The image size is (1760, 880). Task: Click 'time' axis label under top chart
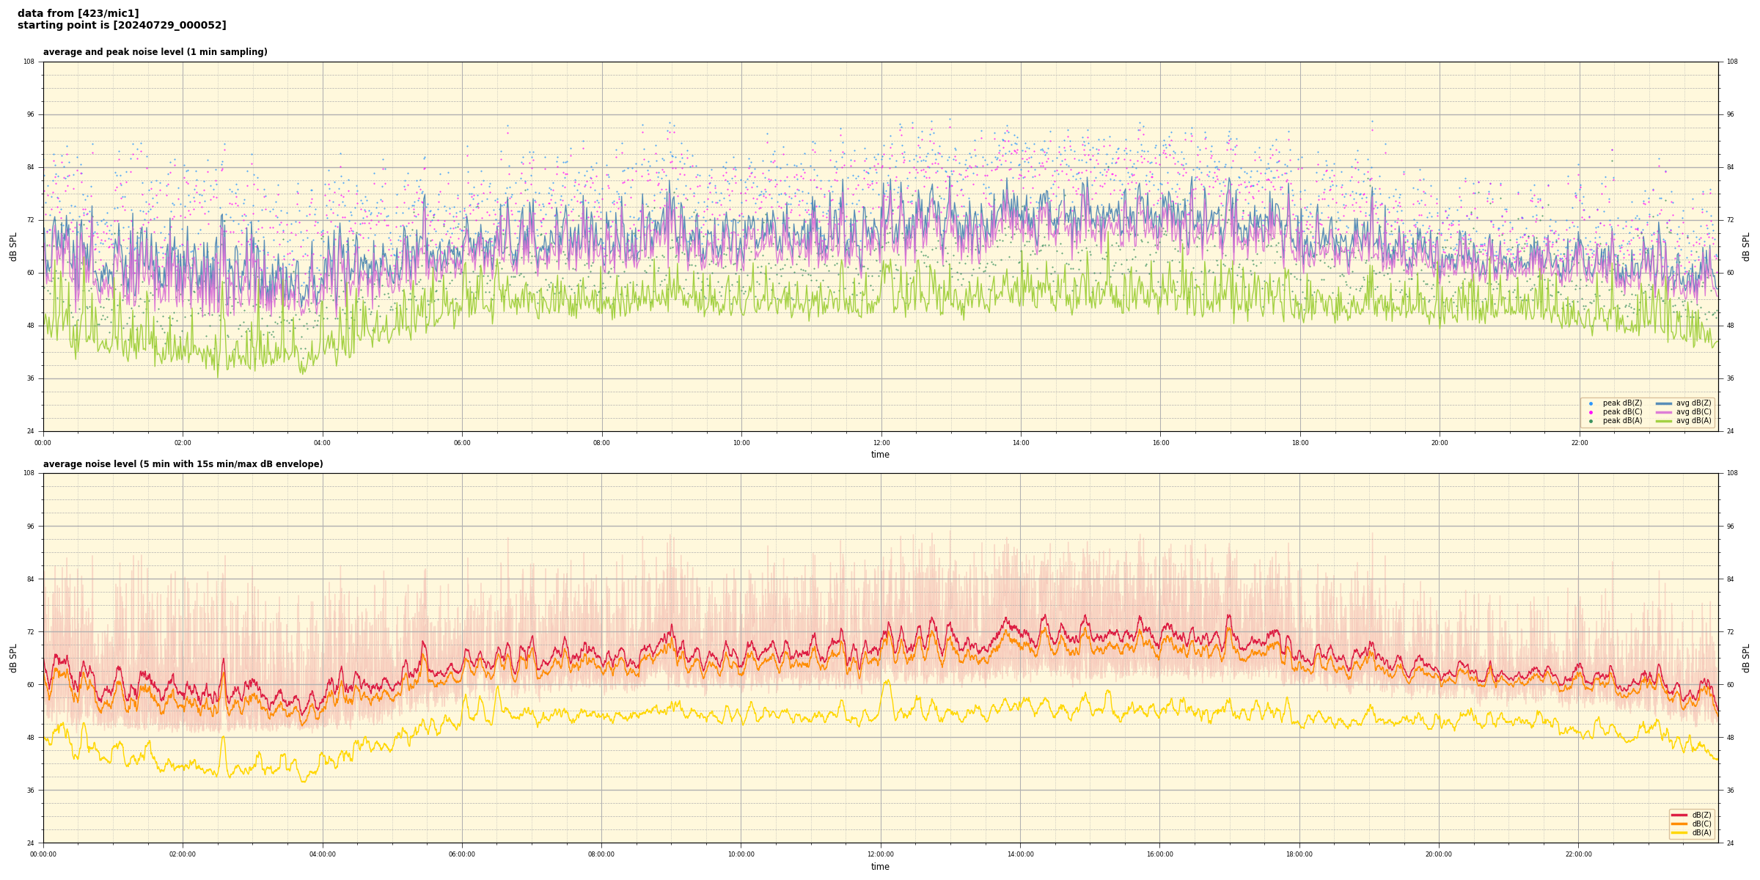[x=880, y=455]
